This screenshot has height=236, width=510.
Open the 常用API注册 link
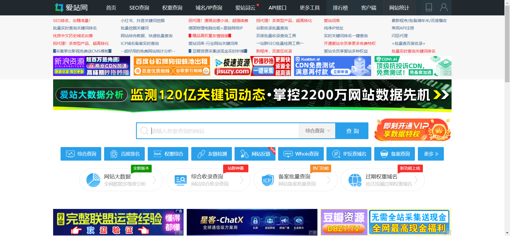point(403,28)
